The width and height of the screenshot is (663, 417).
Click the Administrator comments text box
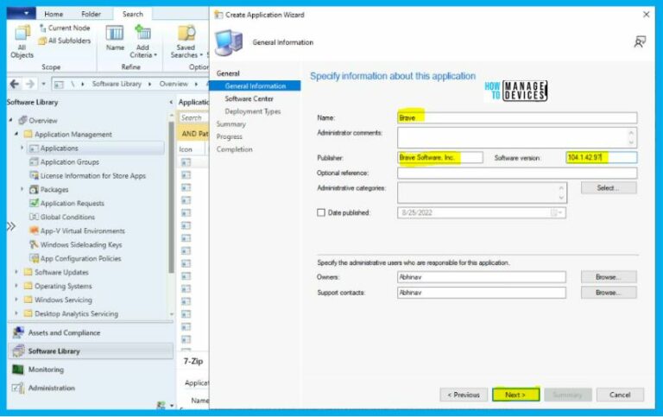(517, 137)
